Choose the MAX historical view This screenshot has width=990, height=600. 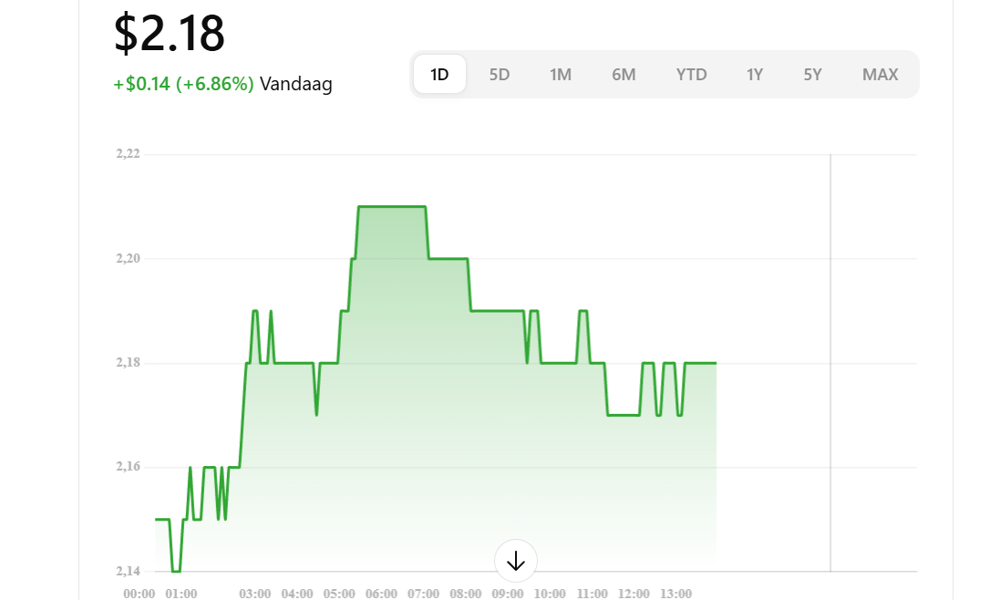coord(879,74)
